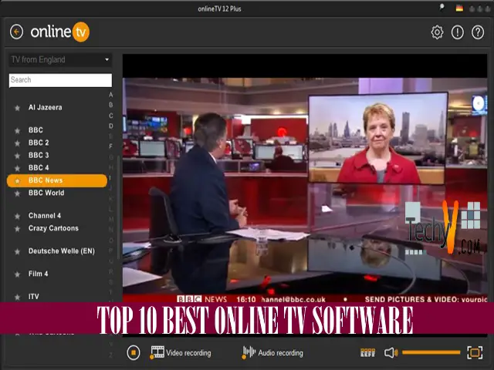Click the onlinetv logo
The image size is (494, 370).
pyautogui.click(x=60, y=32)
